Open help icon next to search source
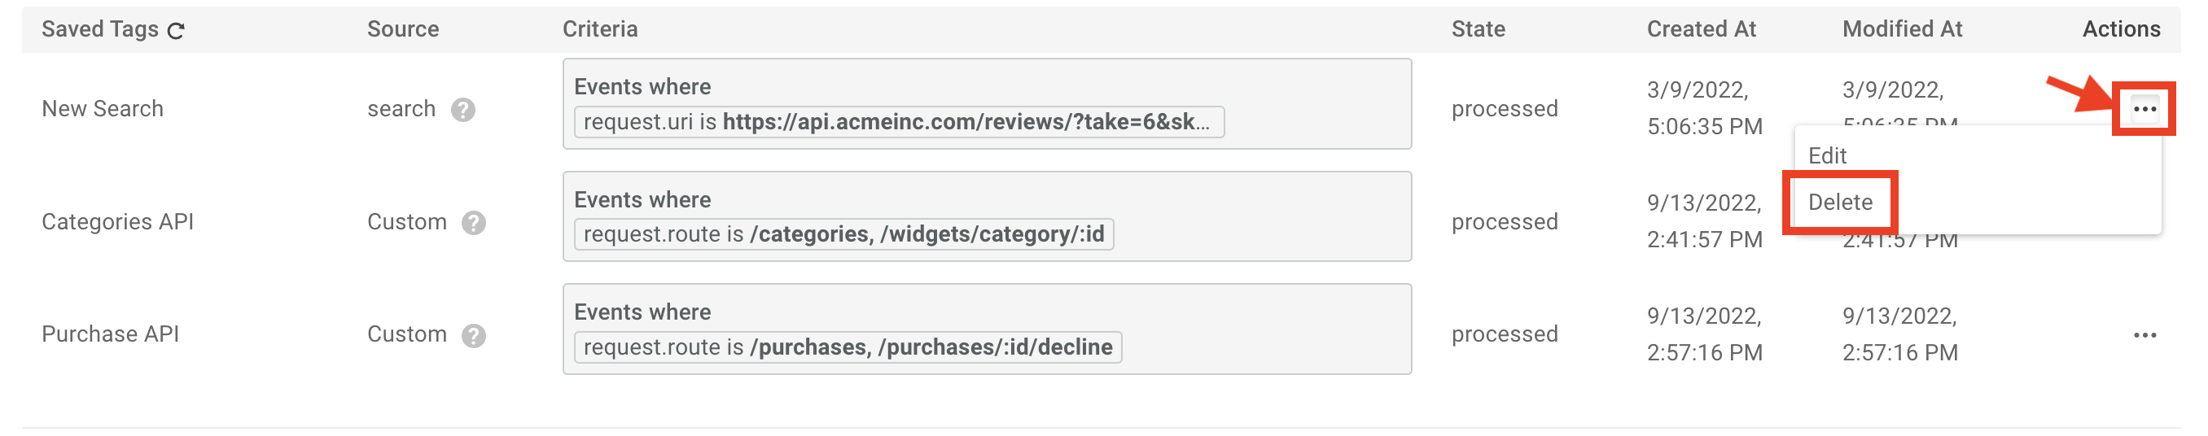Screen dimensions: 2208x436 point(463,110)
